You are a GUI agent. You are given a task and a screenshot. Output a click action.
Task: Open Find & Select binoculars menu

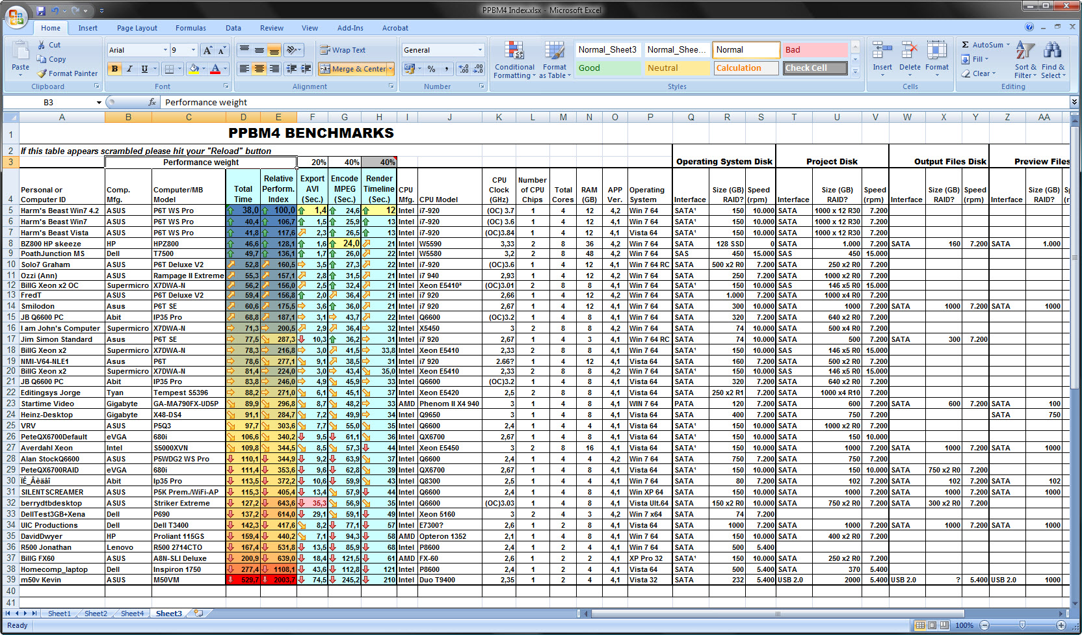pyautogui.click(x=1053, y=60)
